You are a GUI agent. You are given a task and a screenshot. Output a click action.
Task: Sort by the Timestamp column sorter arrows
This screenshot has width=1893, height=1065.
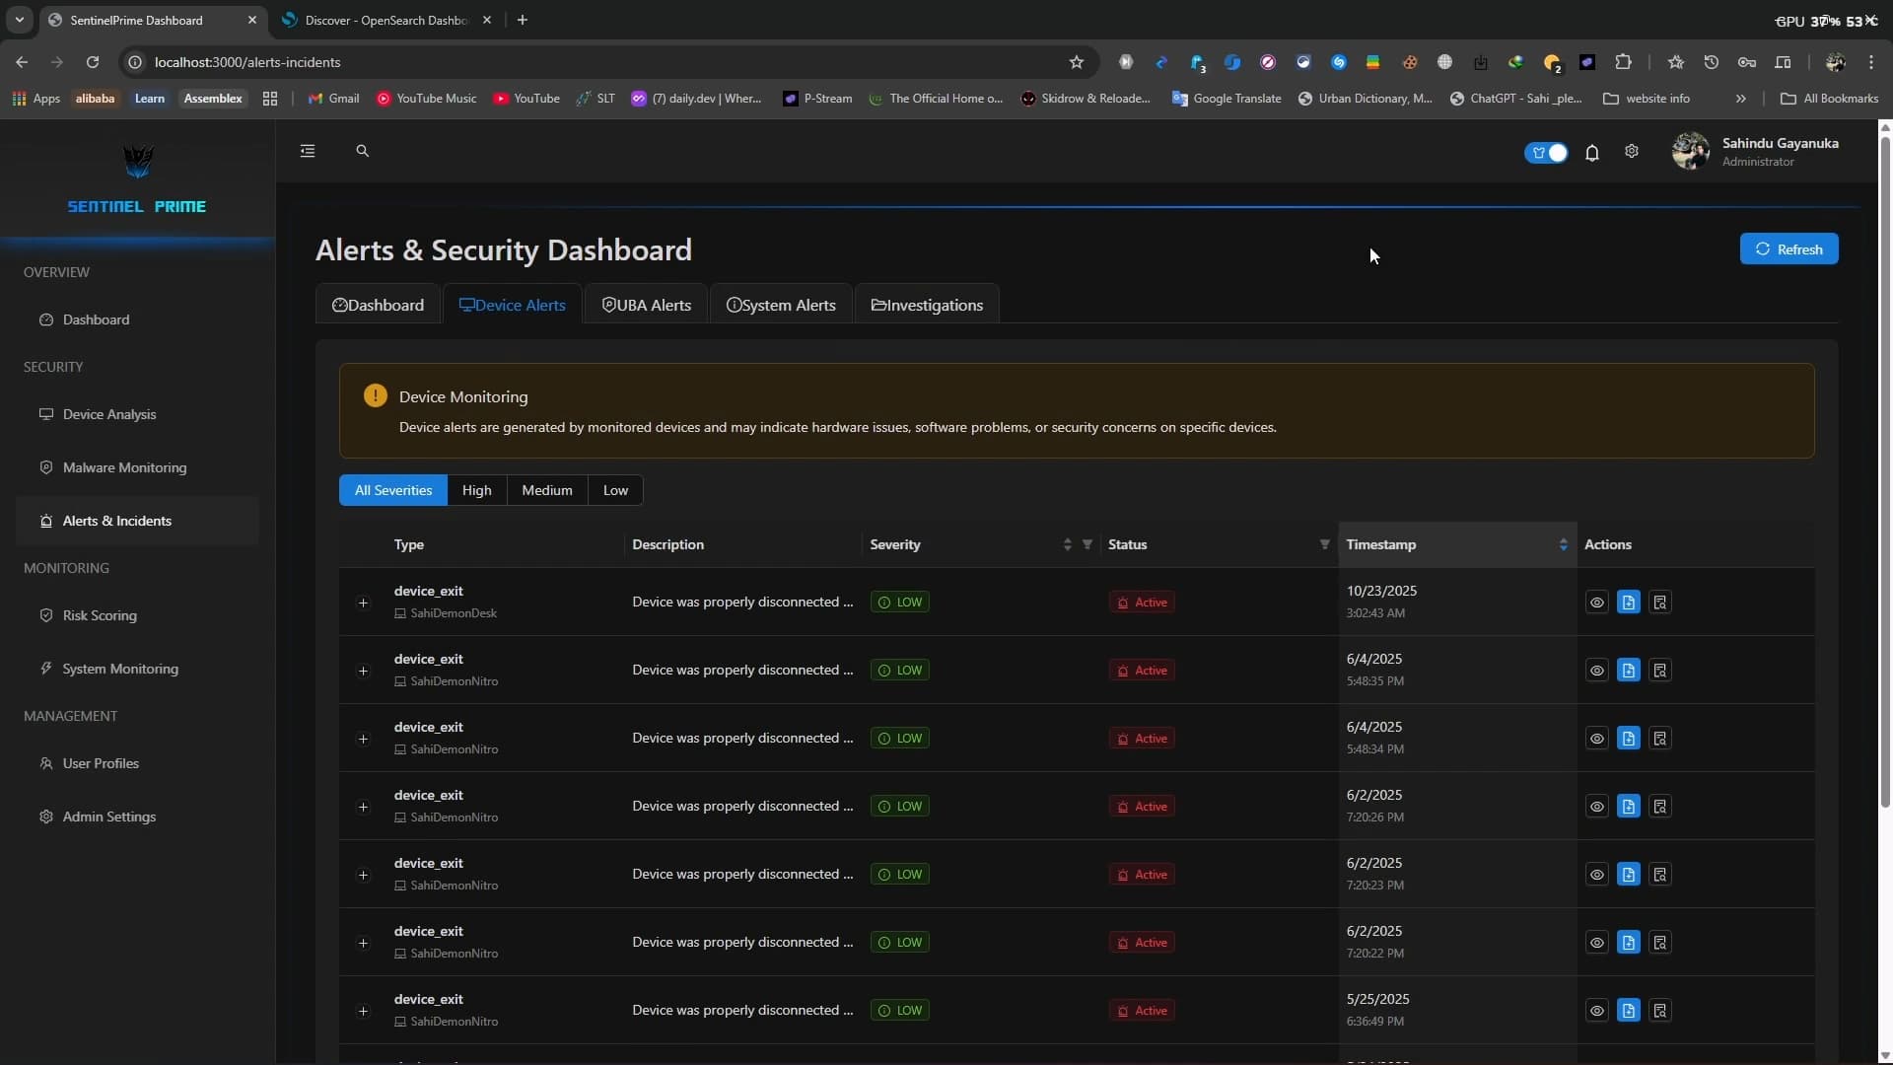point(1563,544)
